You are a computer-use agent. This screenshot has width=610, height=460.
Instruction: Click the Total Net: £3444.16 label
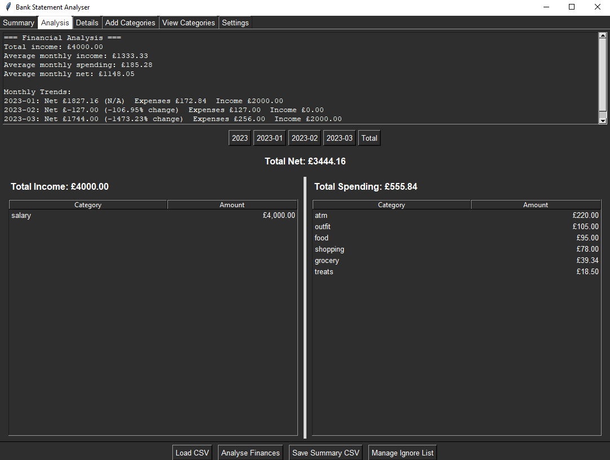point(305,162)
